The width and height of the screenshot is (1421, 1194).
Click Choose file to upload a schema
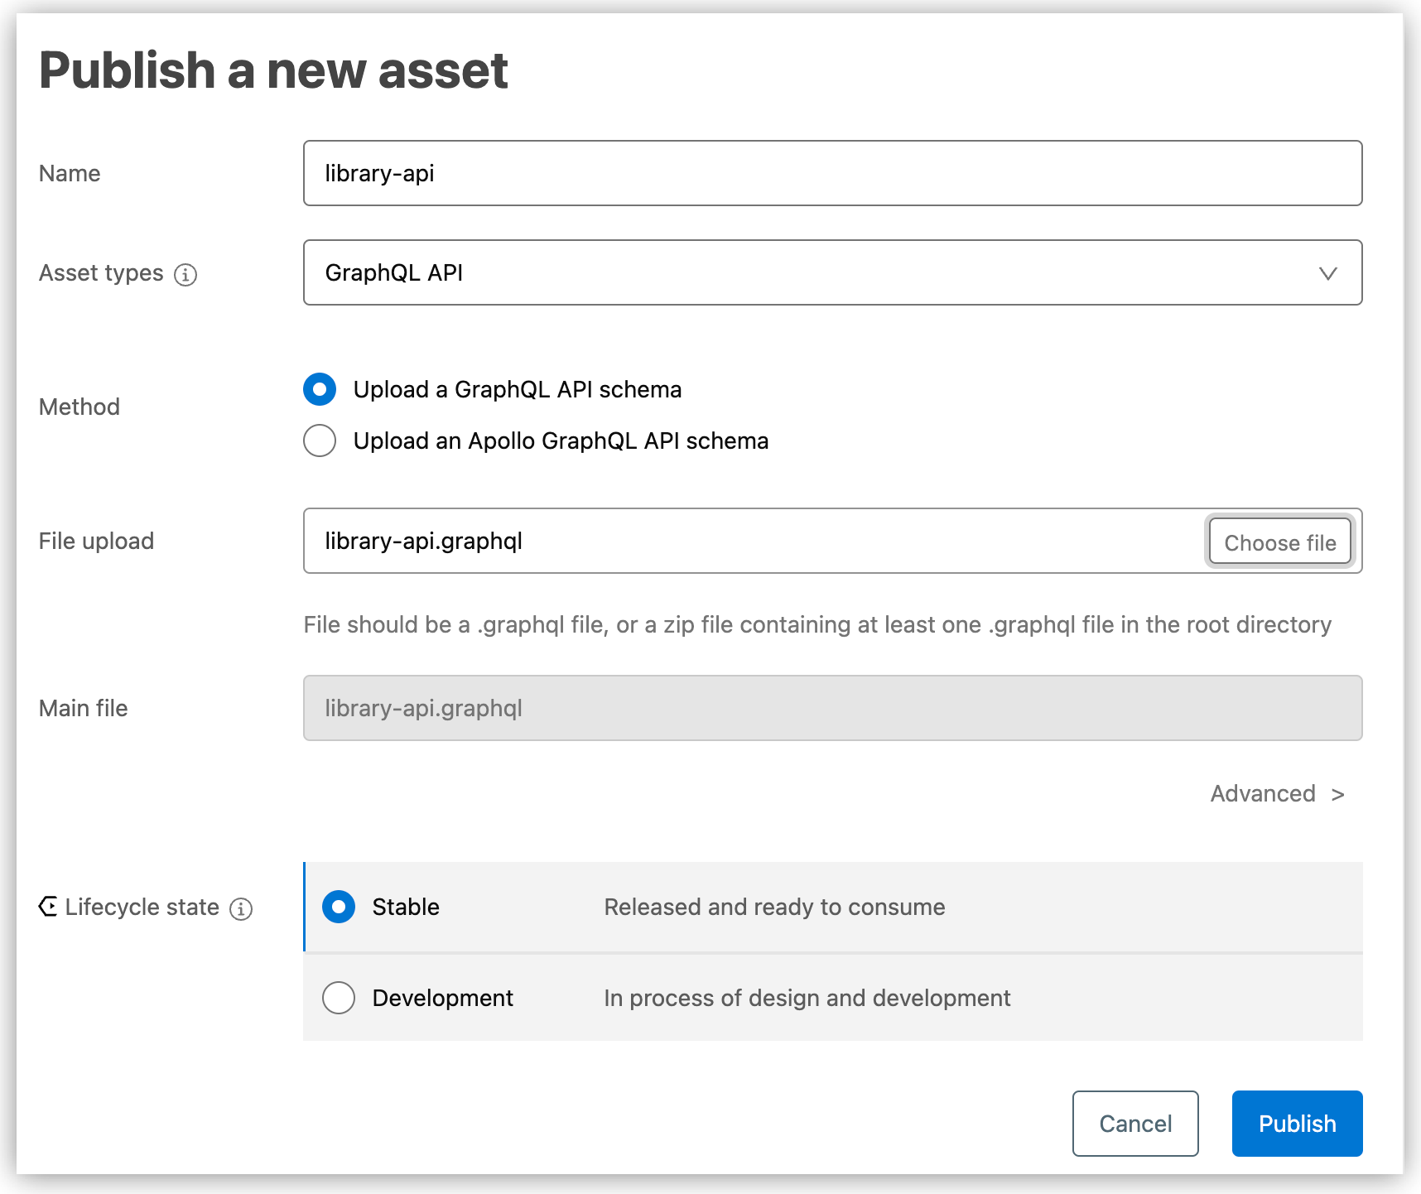tap(1280, 542)
